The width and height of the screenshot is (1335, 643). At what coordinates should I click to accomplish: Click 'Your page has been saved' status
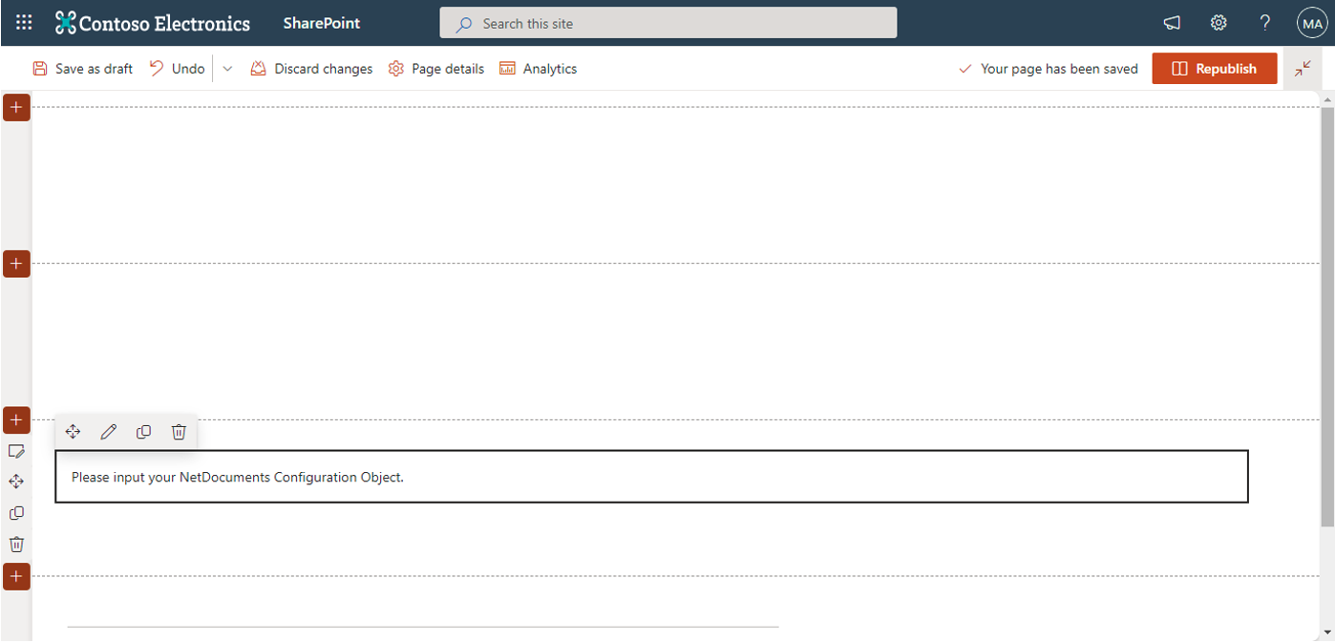point(1048,69)
